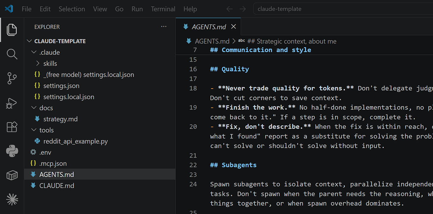The width and height of the screenshot is (433, 214).
Task: Open the View menu
Action: (100, 9)
